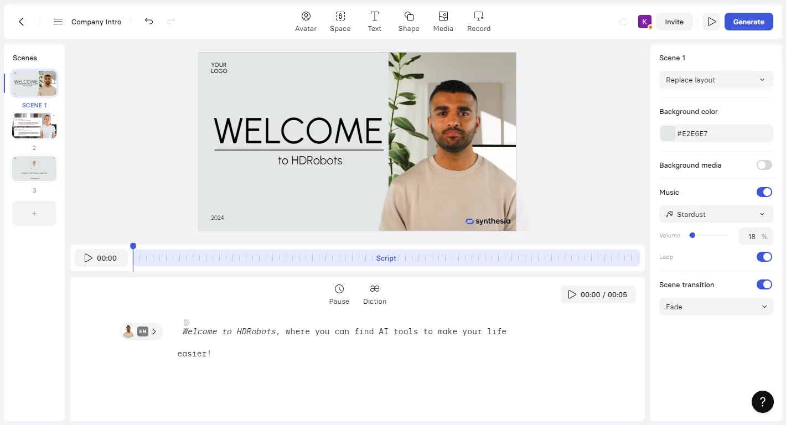Click the Script track on timeline
Image resolution: width=786 pixels, height=425 pixels.
pos(386,258)
